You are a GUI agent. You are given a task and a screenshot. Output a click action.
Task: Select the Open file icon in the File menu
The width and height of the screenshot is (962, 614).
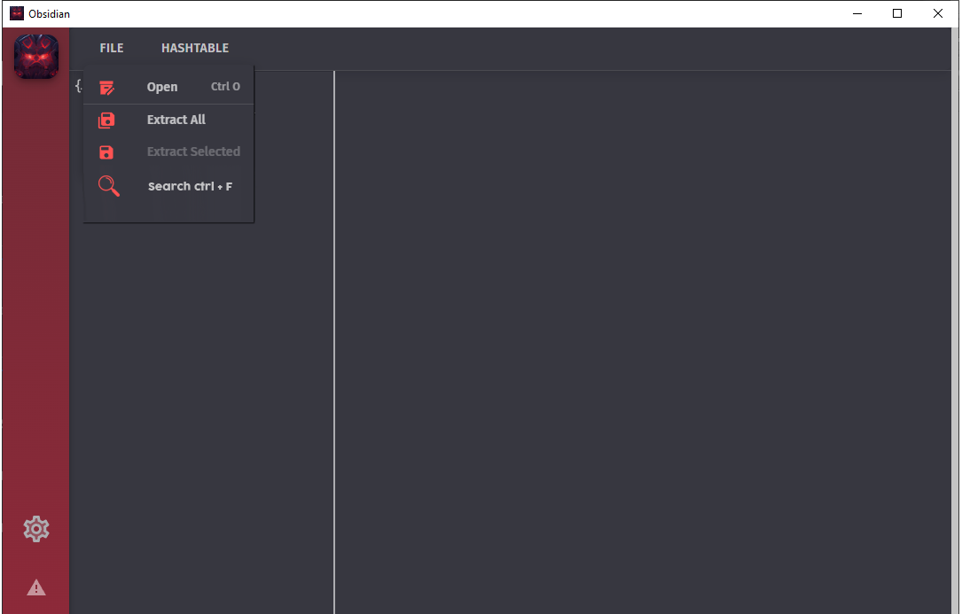pos(106,88)
